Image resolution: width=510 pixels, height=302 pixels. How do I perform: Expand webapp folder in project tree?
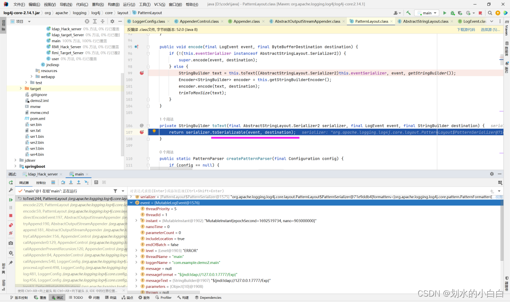[32, 77]
